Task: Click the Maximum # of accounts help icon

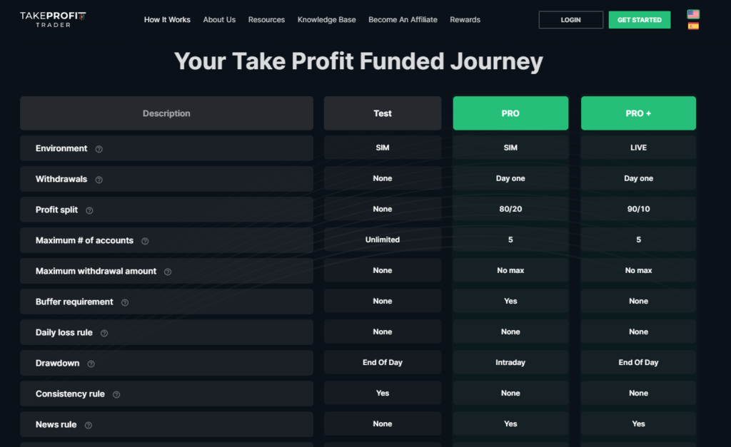Action: click(x=145, y=240)
